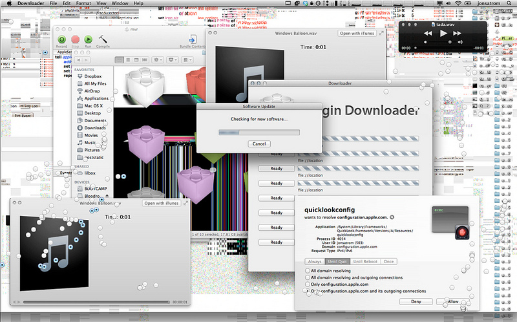Open Applications from the Finder sidebar

pyautogui.click(x=93, y=98)
